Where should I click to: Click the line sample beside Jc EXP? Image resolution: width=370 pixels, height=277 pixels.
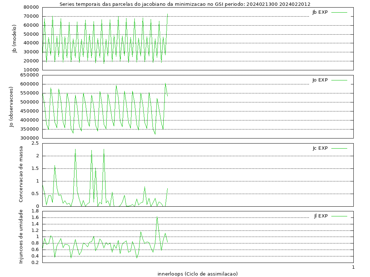coord(339,148)
